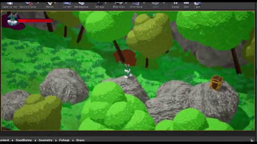257x144 pixels.
Task: Click the 'Geometry' breadcrumb folder
Action: 45,140
